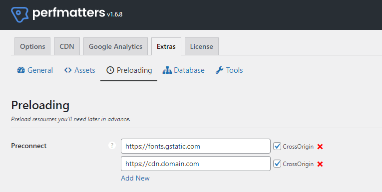Image resolution: width=382 pixels, height=192 pixels.
Task: Switch to the CDN tab
Action: [67, 46]
